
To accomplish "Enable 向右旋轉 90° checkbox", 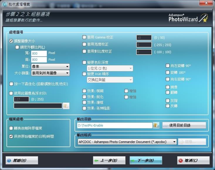I will click(x=167, y=79).
